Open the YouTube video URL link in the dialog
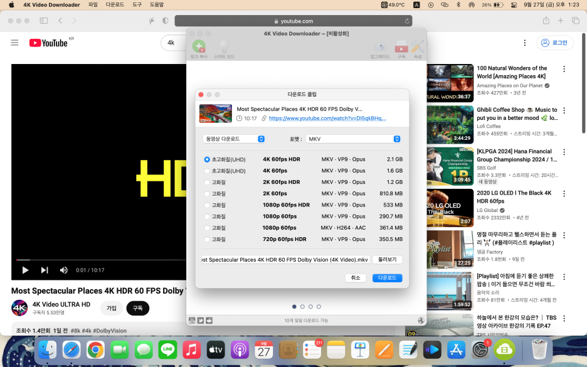587x367 pixels. coord(327,119)
